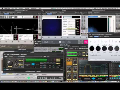Viewport: 120px width, 90px height.
Task: Click the Record button in the transport
Action: (34, 78)
